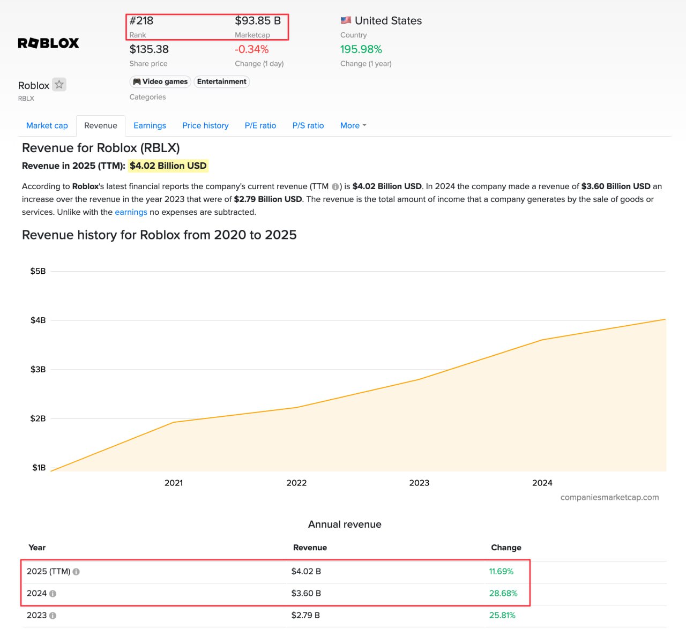The width and height of the screenshot is (686, 629).
Task: Click the 195.98% one-year change
Action: tap(361, 49)
